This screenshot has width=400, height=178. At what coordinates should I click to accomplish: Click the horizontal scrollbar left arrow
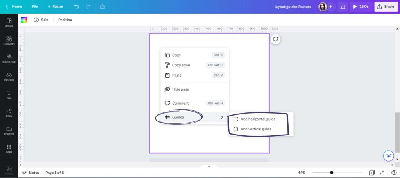[20, 165]
